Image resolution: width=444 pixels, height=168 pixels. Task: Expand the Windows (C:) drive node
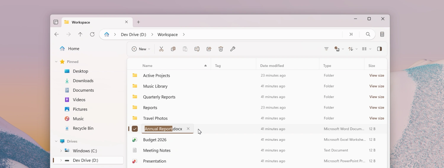coord(61,151)
